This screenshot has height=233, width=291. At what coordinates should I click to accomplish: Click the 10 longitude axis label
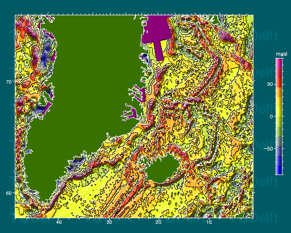[209, 222]
